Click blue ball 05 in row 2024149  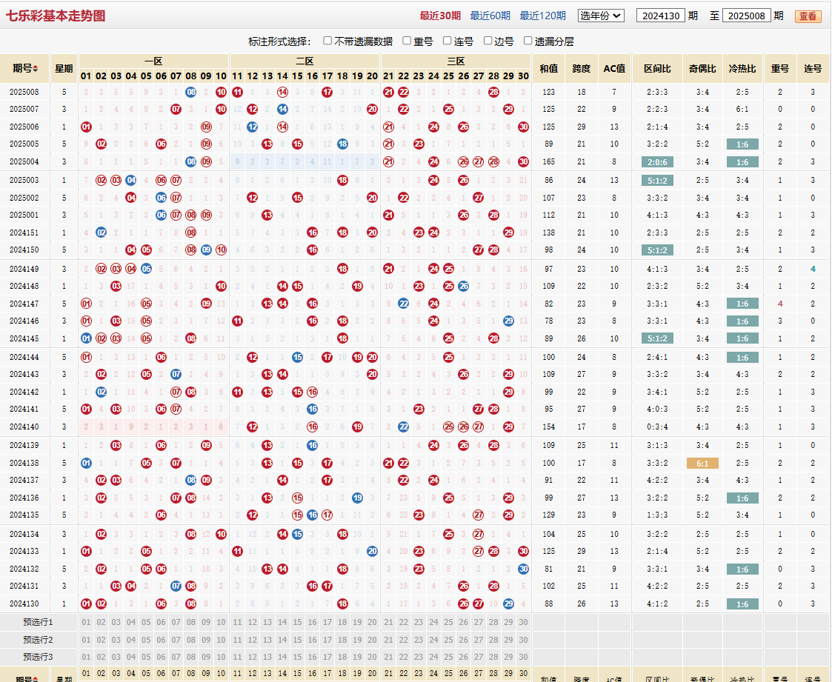(x=147, y=269)
